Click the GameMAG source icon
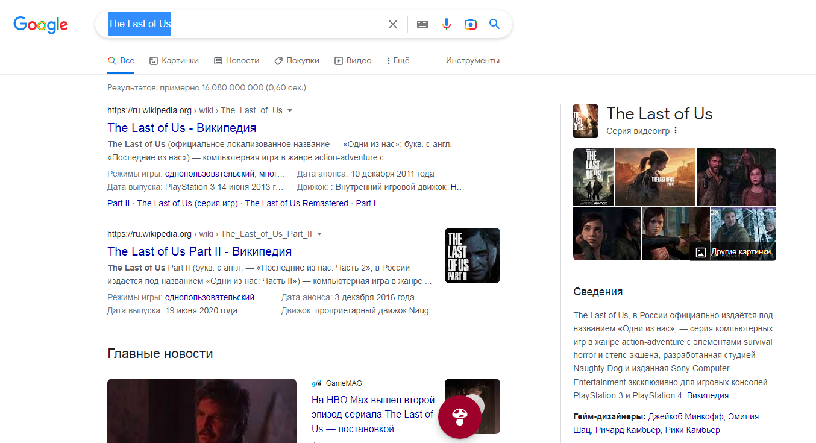816x443 pixels. pyautogui.click(x=316, y=383)
